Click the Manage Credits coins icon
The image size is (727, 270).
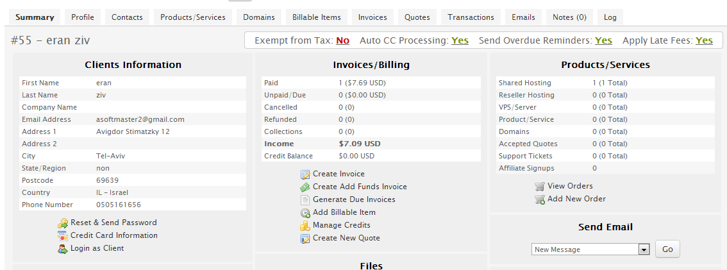click(305, 226)
